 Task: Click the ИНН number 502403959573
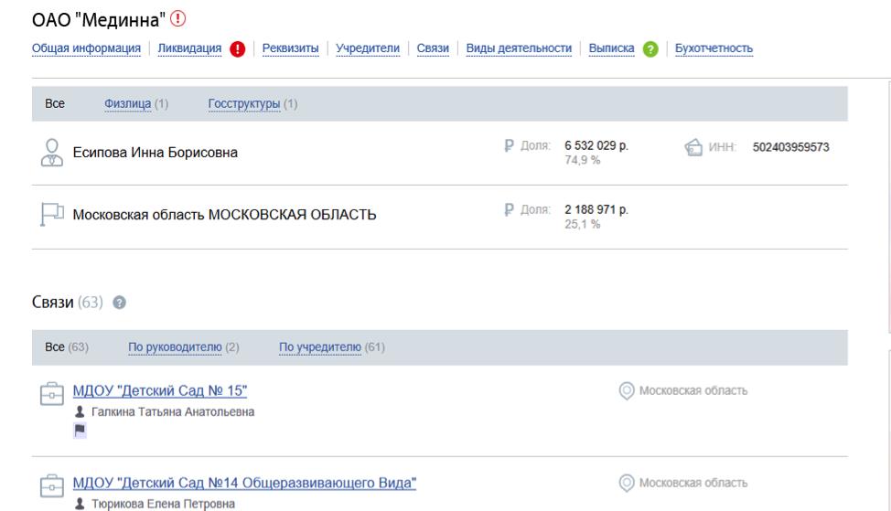(x=791, y=147)
